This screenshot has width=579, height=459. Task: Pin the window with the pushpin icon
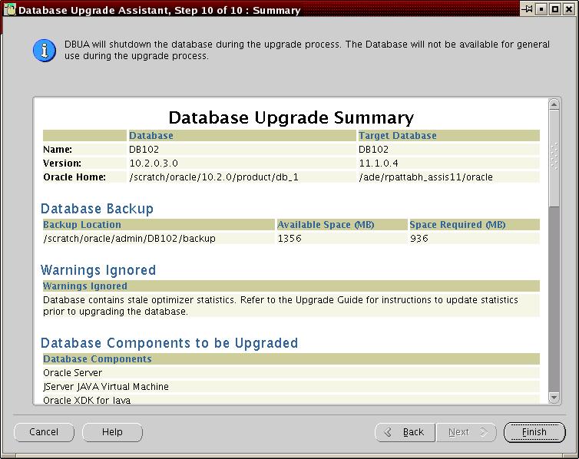click(x=527, y=9)
